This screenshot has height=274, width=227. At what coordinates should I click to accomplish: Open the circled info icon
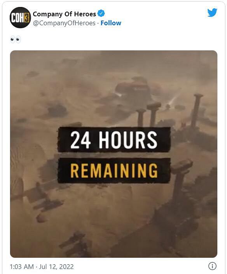click(212, 266)
